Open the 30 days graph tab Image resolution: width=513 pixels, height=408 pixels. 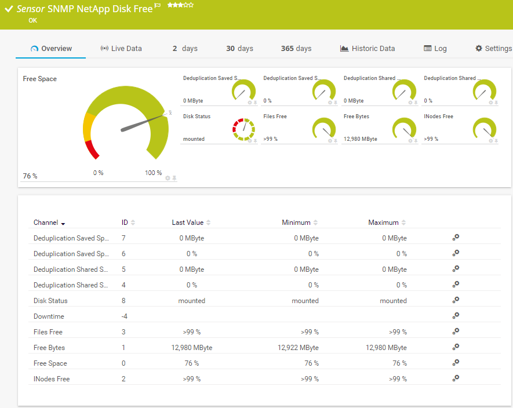[x=239, y=49]
